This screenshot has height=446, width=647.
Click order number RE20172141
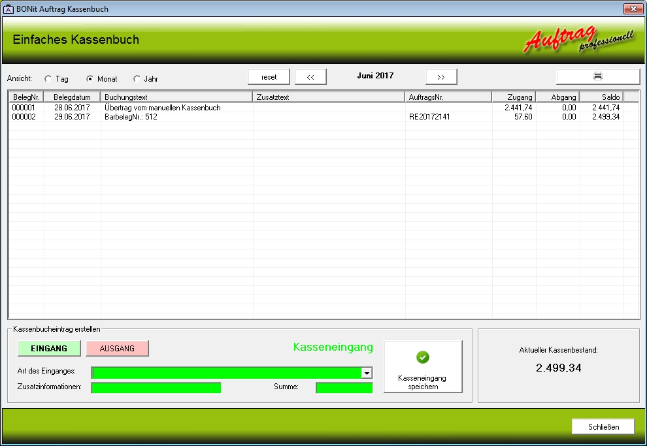tap(429, 117)
